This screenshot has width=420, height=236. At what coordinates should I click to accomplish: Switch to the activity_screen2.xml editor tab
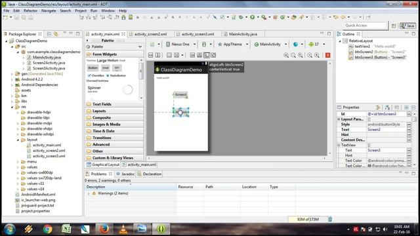pos(150,34)
